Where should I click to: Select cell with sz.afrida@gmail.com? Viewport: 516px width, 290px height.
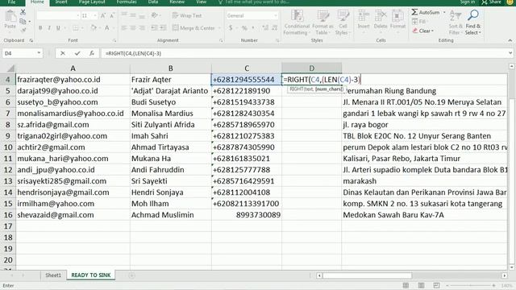coord(73,125)
